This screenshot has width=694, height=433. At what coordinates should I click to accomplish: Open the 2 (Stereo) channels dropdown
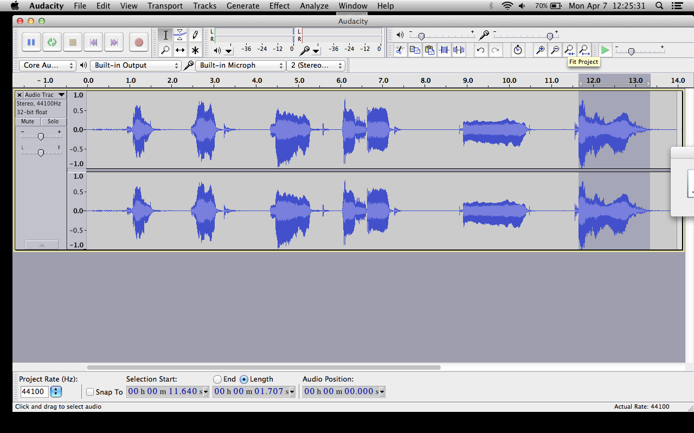pos(316,65)
